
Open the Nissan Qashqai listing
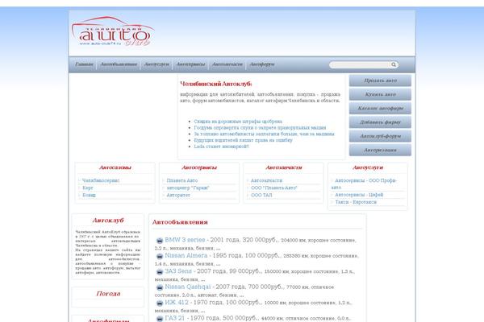(x=188, y=287)
